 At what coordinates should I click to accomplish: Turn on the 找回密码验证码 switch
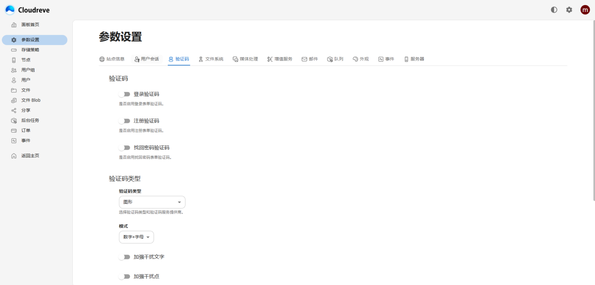tap(124, 148)
